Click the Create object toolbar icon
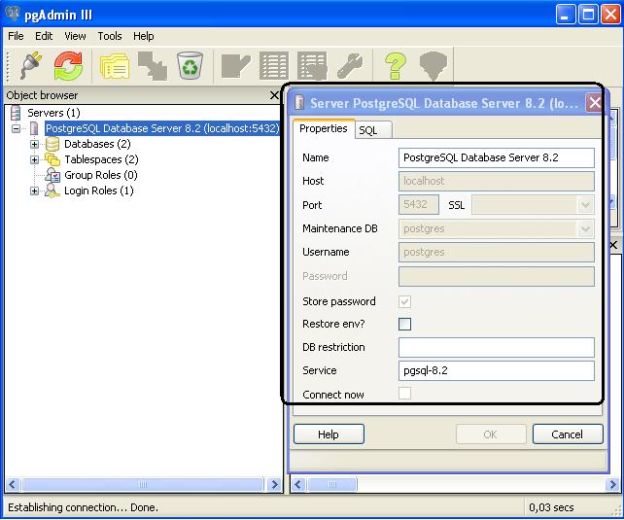Image resolution: width=624 pixels, height=520 pixels. [153, 66]
